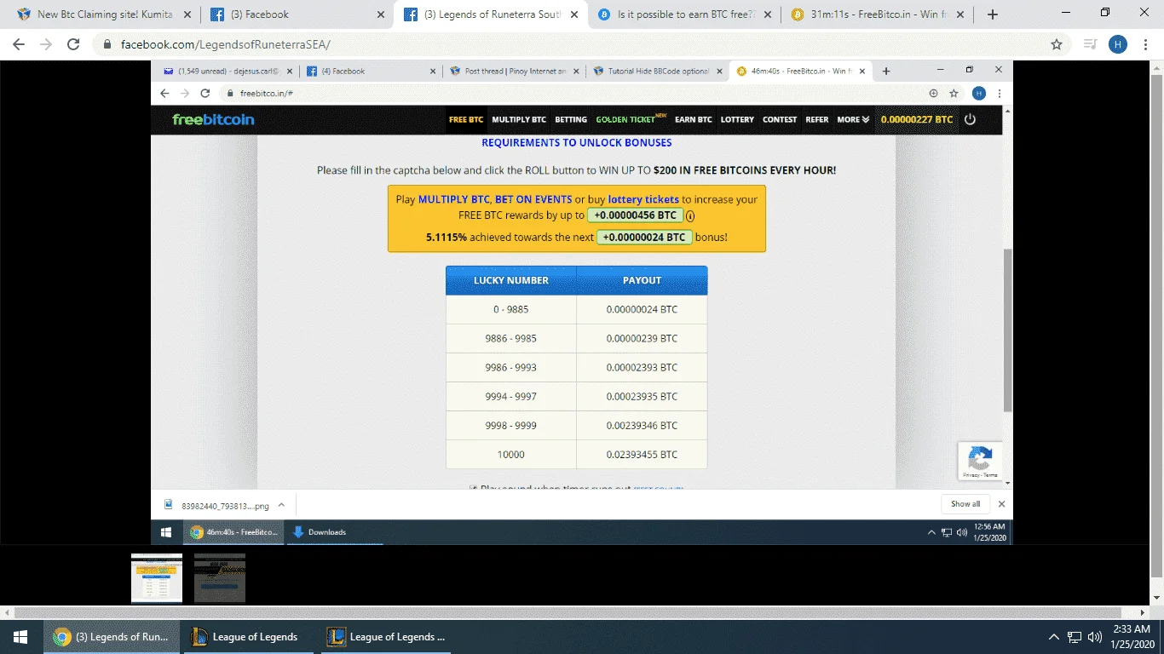
Task: Go back in the outer Facebook browser
Action: tap(19, 44)
